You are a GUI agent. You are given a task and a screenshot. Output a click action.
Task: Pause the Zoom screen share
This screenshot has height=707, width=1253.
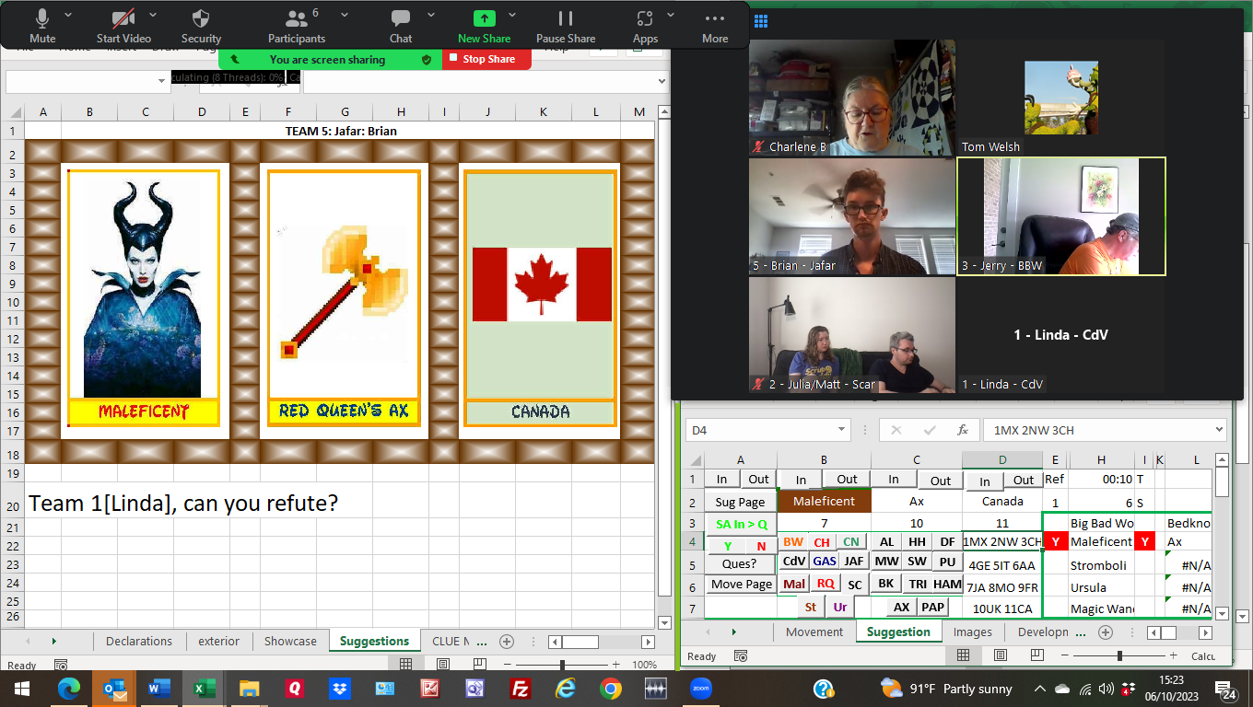(x=566, y=26)
